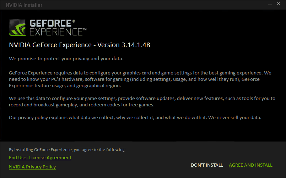Click the EXPERIENCE wordmark under GEFORCE
The image size is (286, 178).
click(56, 32)
